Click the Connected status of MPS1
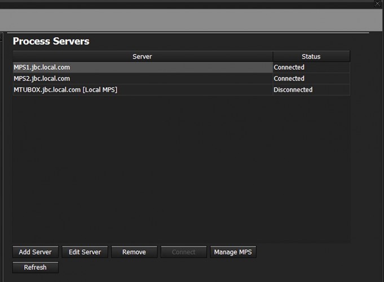This screenshot has height=282, width=384. coord(289,67)
